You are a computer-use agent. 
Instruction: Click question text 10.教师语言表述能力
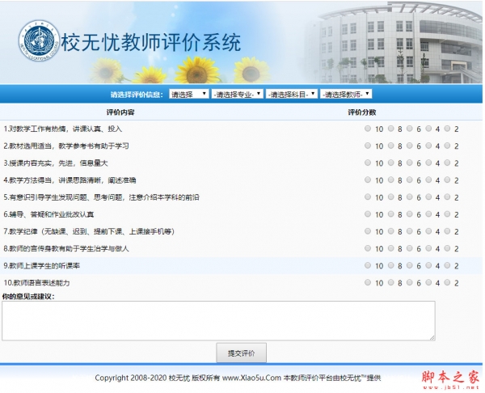pyautogui.click(x=36, y=283)
